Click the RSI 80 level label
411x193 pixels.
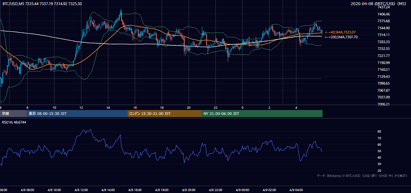point(379,132)
